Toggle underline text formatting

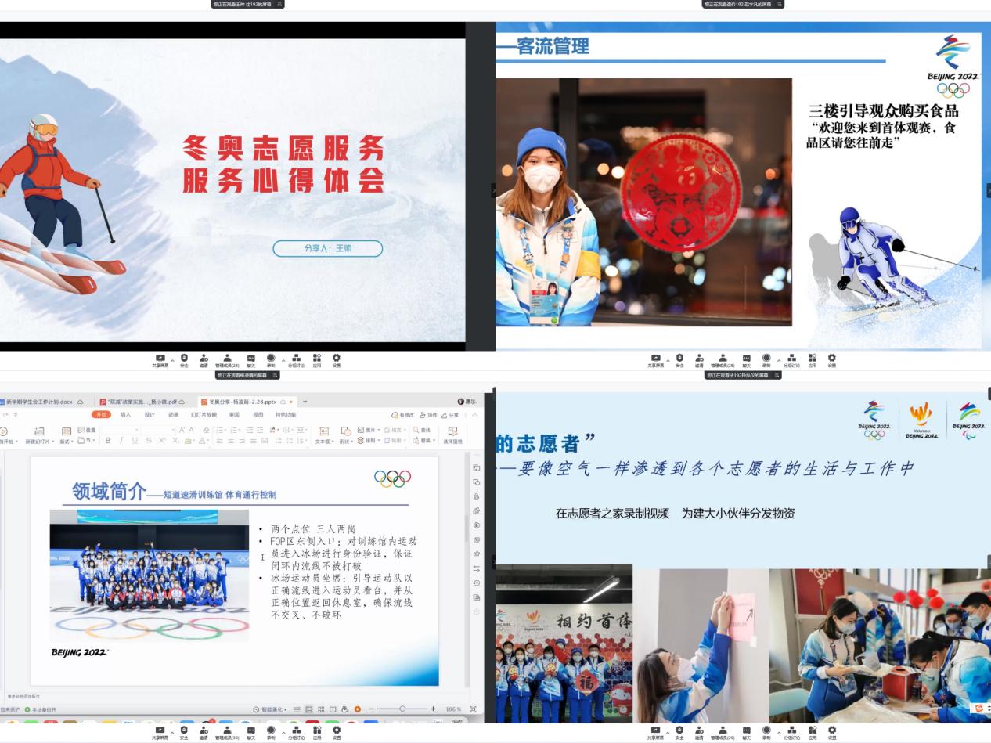coord(135,441)
